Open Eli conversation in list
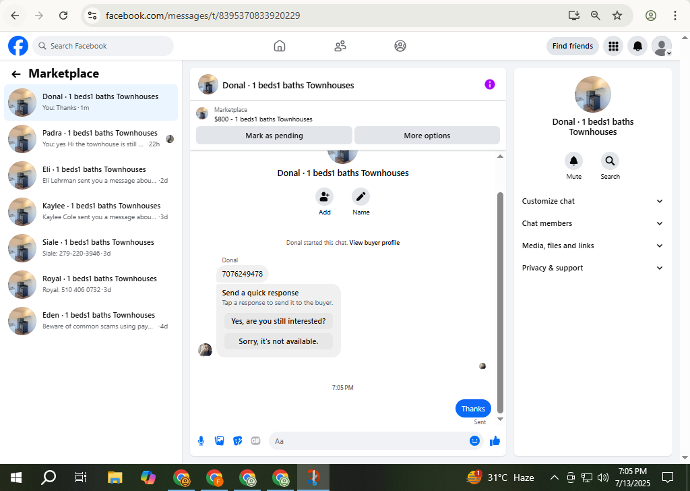 pyautogui.click(x=91, y=175)
